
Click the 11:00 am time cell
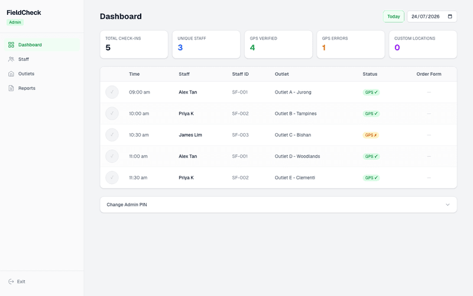[x=138, y=156]
